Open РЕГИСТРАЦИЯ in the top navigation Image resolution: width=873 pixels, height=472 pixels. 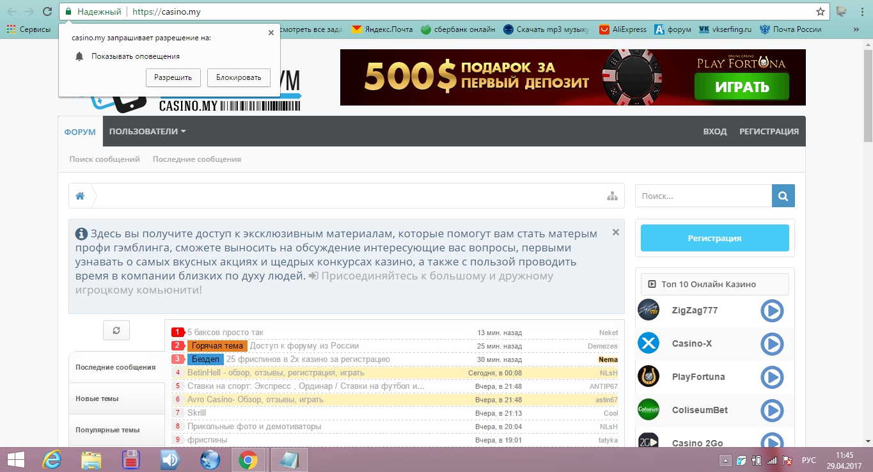click(769, 131)
